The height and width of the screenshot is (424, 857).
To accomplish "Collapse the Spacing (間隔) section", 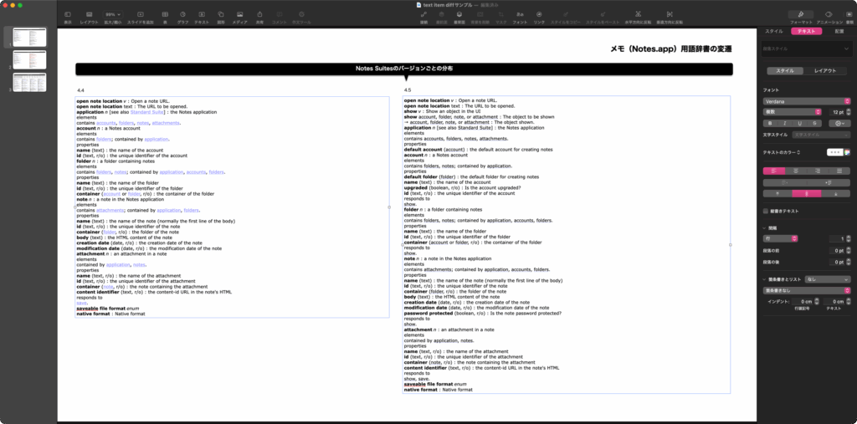I will (x=766, y=227).
